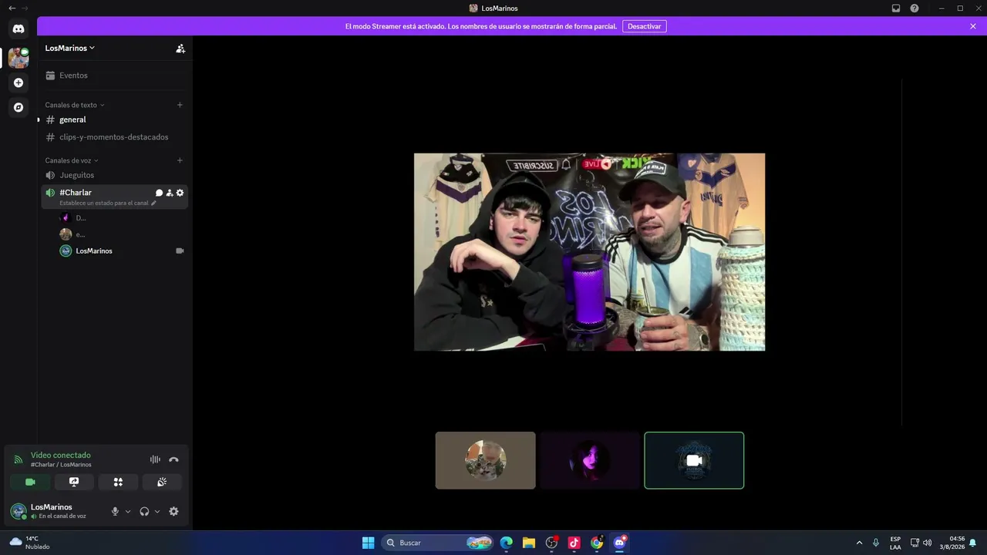Launch Microsoft Edge from taskbar
This screenshot has height=555, width=987.
pyautogui.click(x=507, y=543)
